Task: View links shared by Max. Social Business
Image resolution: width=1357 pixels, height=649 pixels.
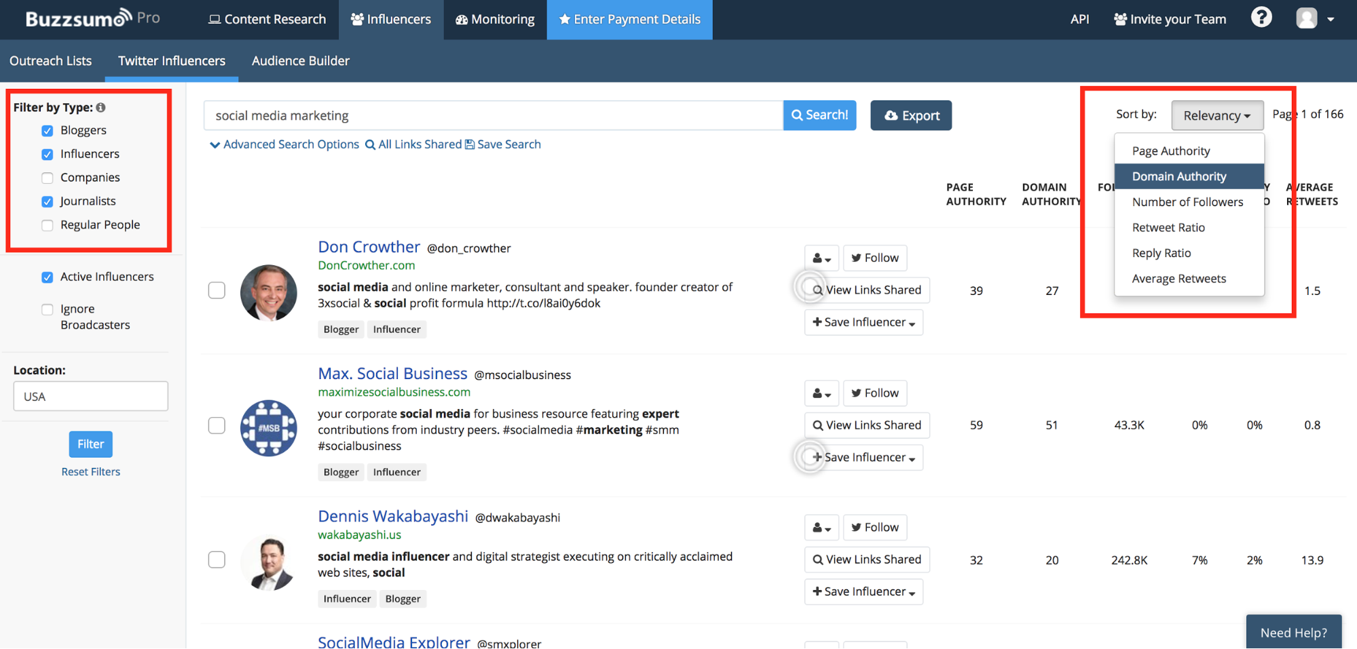Action: point(867,425)
